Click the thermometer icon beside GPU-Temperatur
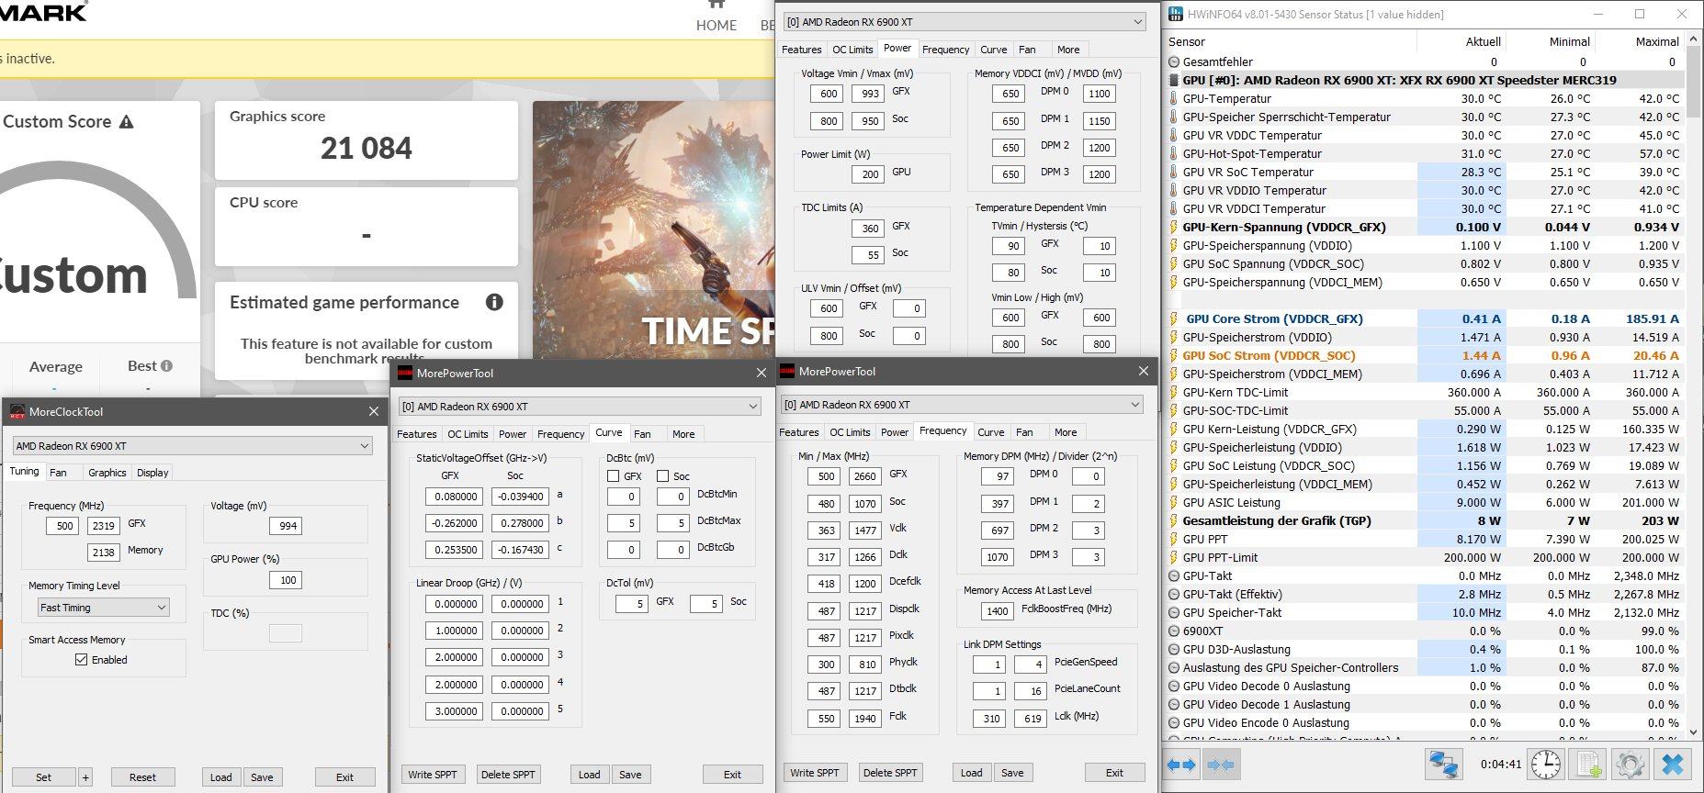Screen dimensions: 1704x793 coord(1173,98)
